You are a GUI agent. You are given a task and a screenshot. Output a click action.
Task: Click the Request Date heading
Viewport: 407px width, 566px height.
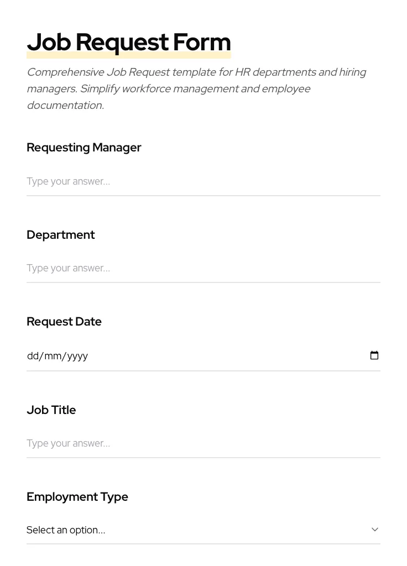click(64, 322)
